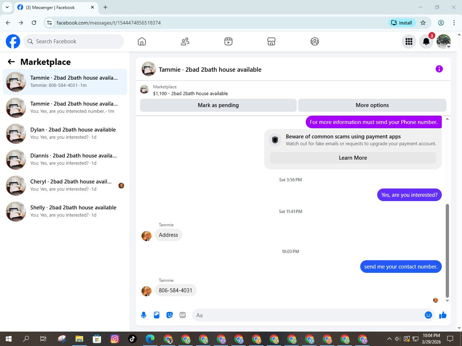
Task: Open the Facebook menu grid icon
Action: click(409, 41)
